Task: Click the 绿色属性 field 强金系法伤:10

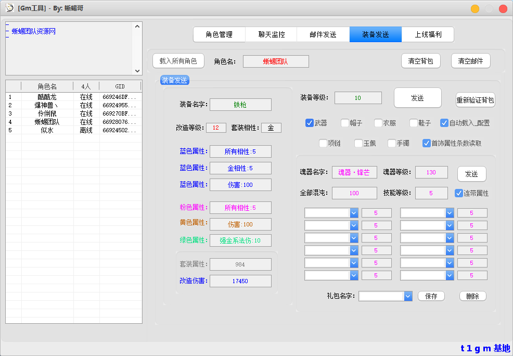Action: 240,240
